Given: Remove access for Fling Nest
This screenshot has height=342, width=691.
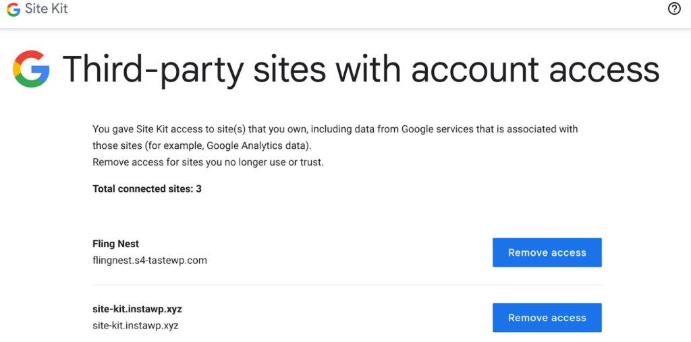Looking at the screenshot, I should pyautogui.click(x=547, y=252).
